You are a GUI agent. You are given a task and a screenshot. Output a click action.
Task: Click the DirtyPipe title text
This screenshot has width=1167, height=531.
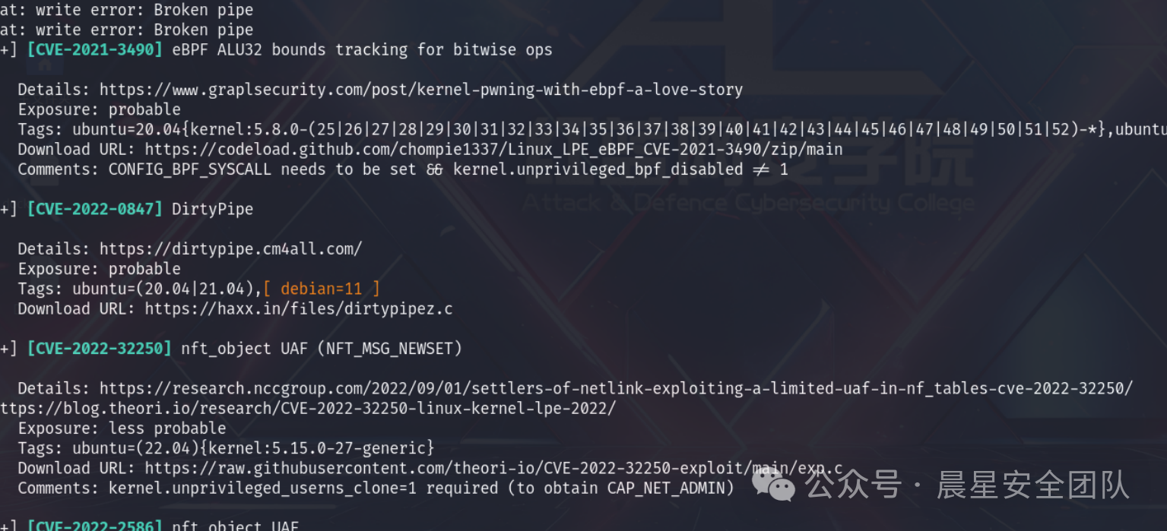coord(212,209)
